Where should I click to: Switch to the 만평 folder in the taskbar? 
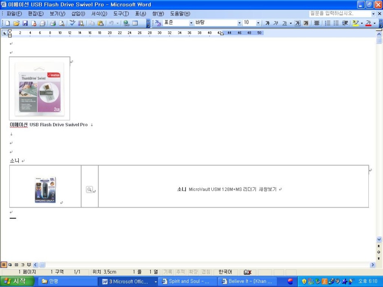(x=67, y=281)
